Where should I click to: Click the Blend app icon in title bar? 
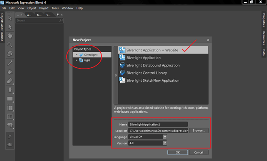pyautogui.click(x=2, y=3)
